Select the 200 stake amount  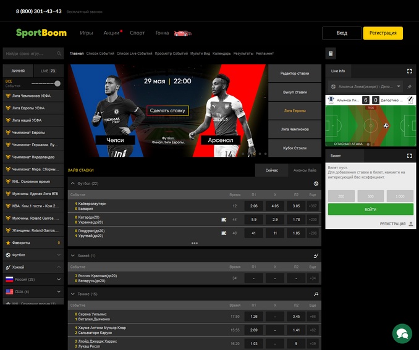[x=341, y=196]
